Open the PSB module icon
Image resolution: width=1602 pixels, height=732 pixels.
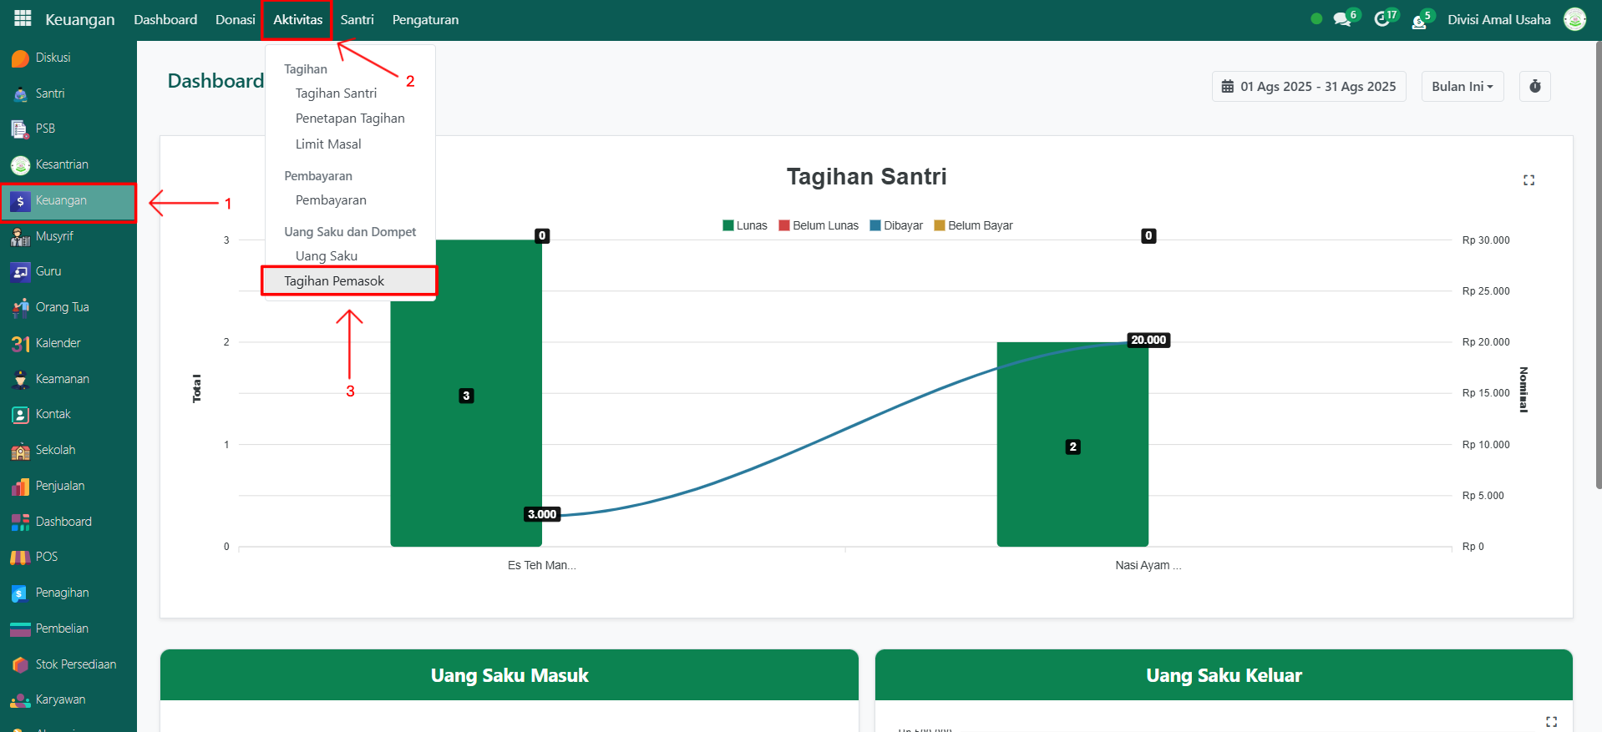pyautogui.click(x=20, y=129)
